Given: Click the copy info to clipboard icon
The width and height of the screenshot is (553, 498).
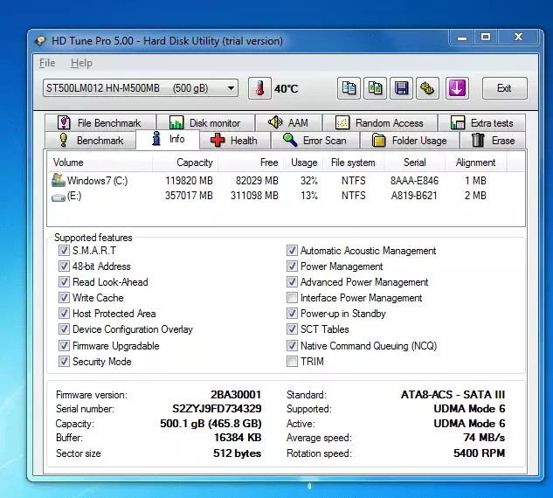Looking at the screenshot, I should click(x=349, y=88).
